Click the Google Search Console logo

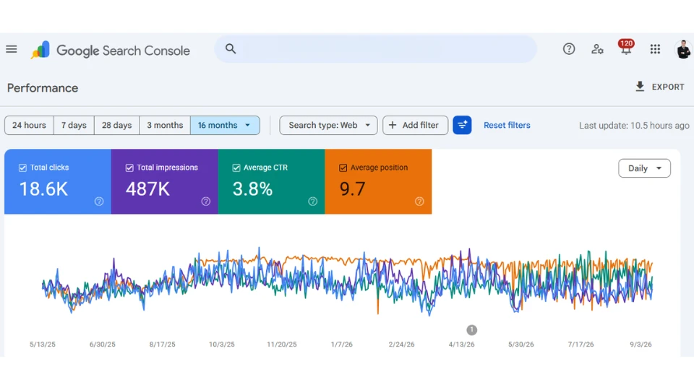pyautogui.click(x=110, y=50)
